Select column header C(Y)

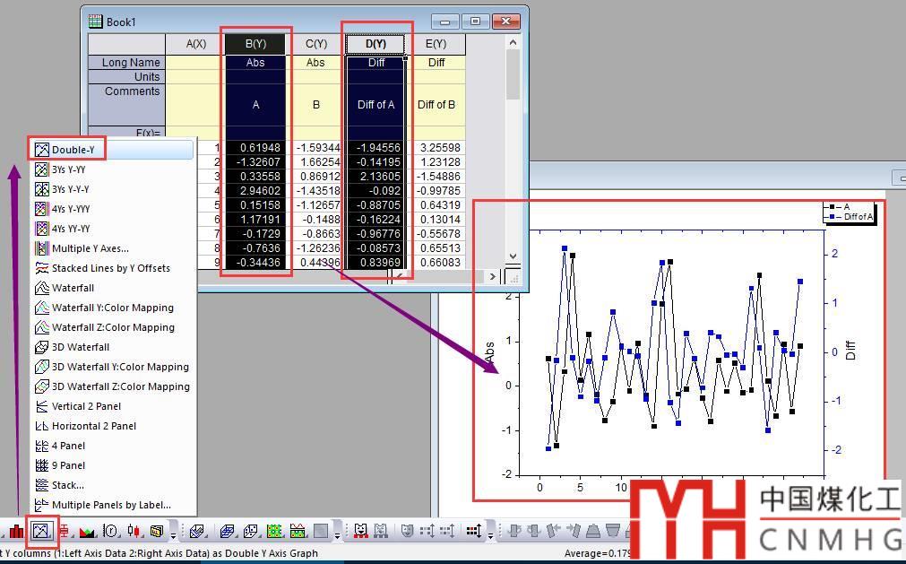(315, 44)
